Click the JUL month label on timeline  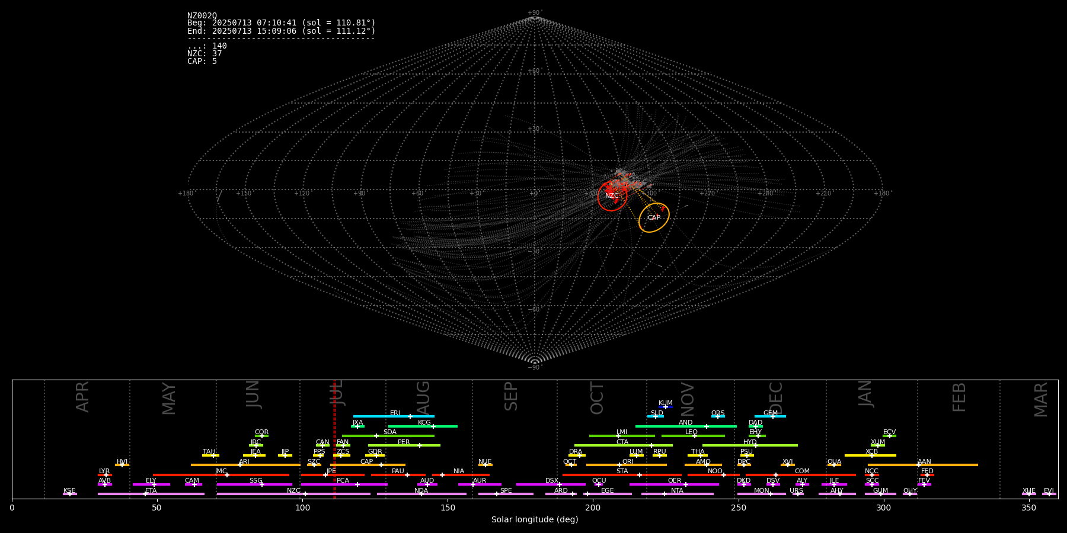click(336, 393)
